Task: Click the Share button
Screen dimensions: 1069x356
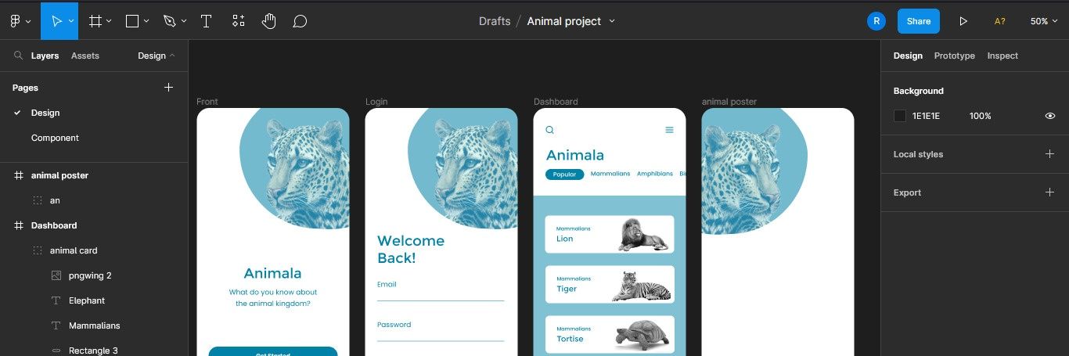Action: coord(919,21)
